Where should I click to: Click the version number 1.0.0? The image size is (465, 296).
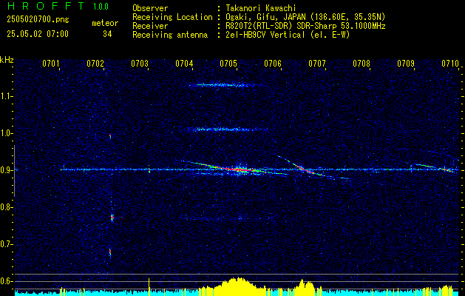coord(101,6)
